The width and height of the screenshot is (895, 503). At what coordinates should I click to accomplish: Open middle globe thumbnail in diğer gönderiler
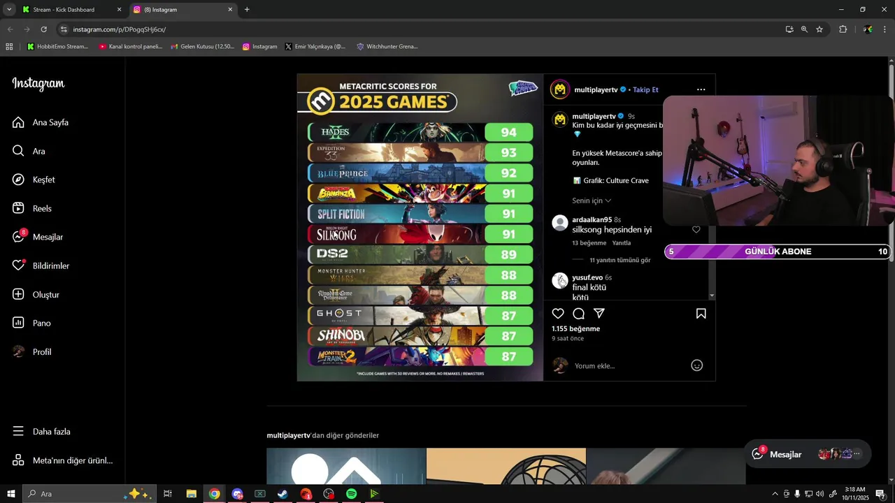coord(506,466)
